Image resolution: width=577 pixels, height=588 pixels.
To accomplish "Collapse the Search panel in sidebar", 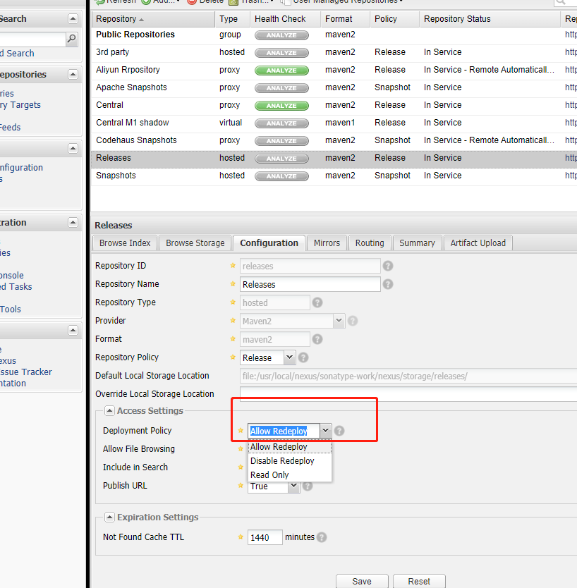I will tap(73, 19).
